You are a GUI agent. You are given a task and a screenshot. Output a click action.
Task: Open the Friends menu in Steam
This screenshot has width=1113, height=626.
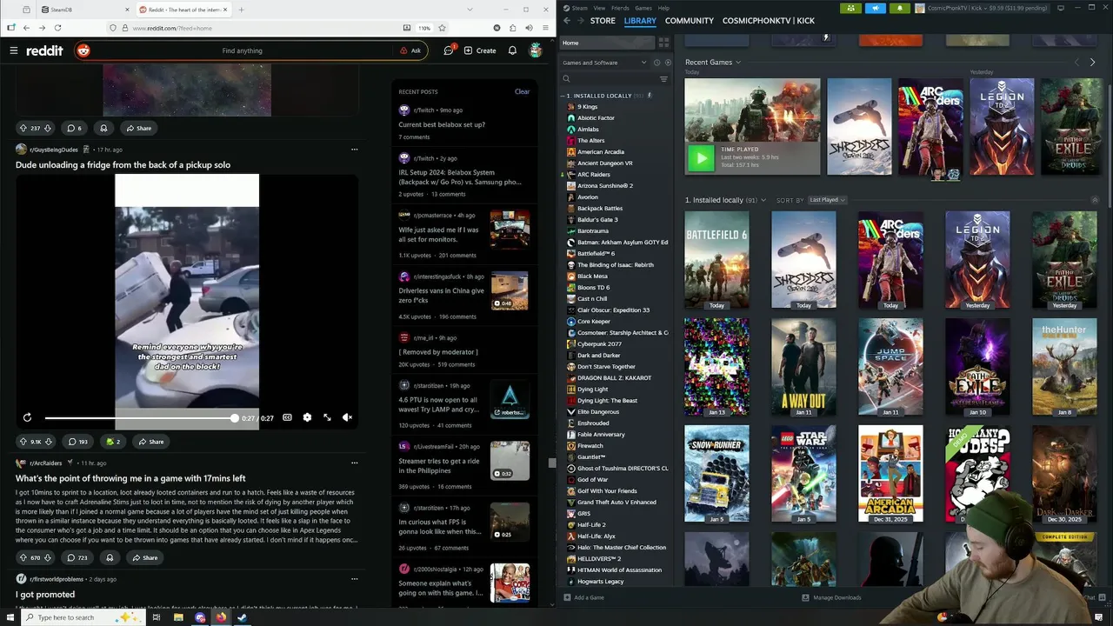tap(620, 8)
